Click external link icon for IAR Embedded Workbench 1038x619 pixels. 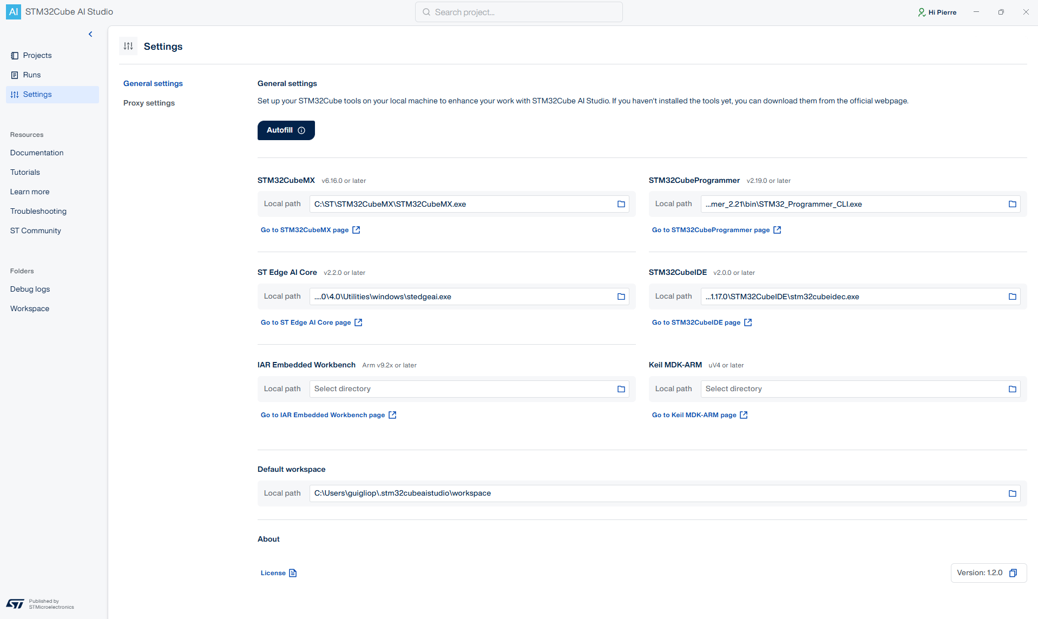(x=392, y=415)
